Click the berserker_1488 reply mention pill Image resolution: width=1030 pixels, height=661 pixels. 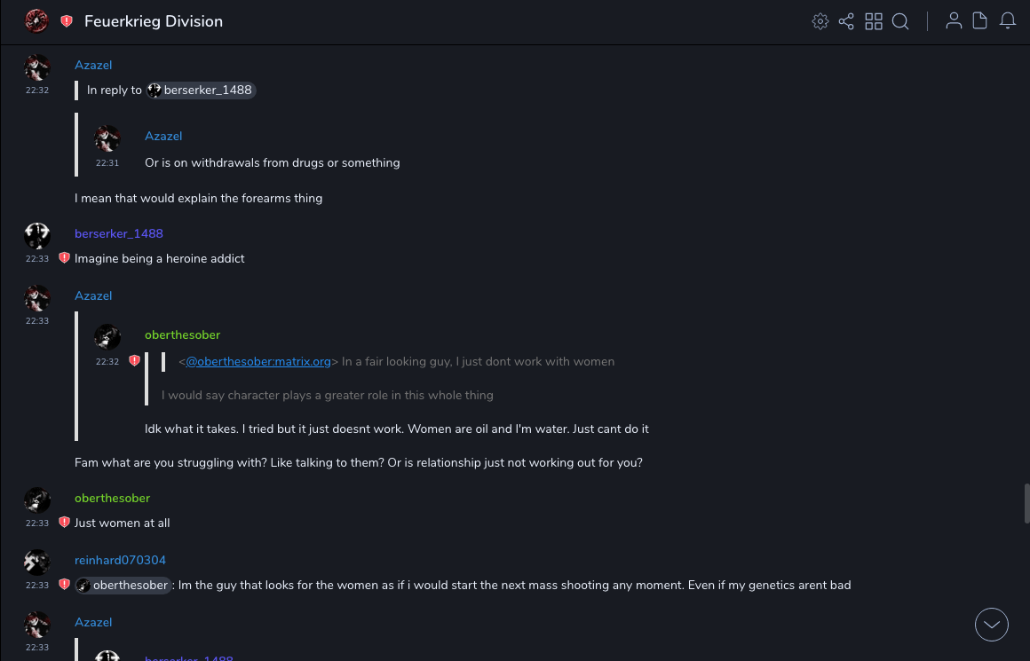pyautogui.click(x=202, y=90)
